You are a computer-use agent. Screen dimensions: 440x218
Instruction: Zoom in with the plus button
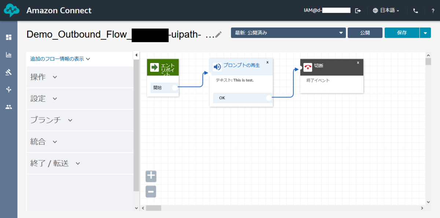(151, 176)
